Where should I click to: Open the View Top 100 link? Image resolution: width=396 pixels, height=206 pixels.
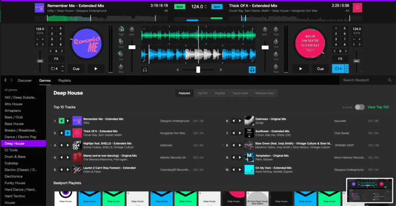378,107
